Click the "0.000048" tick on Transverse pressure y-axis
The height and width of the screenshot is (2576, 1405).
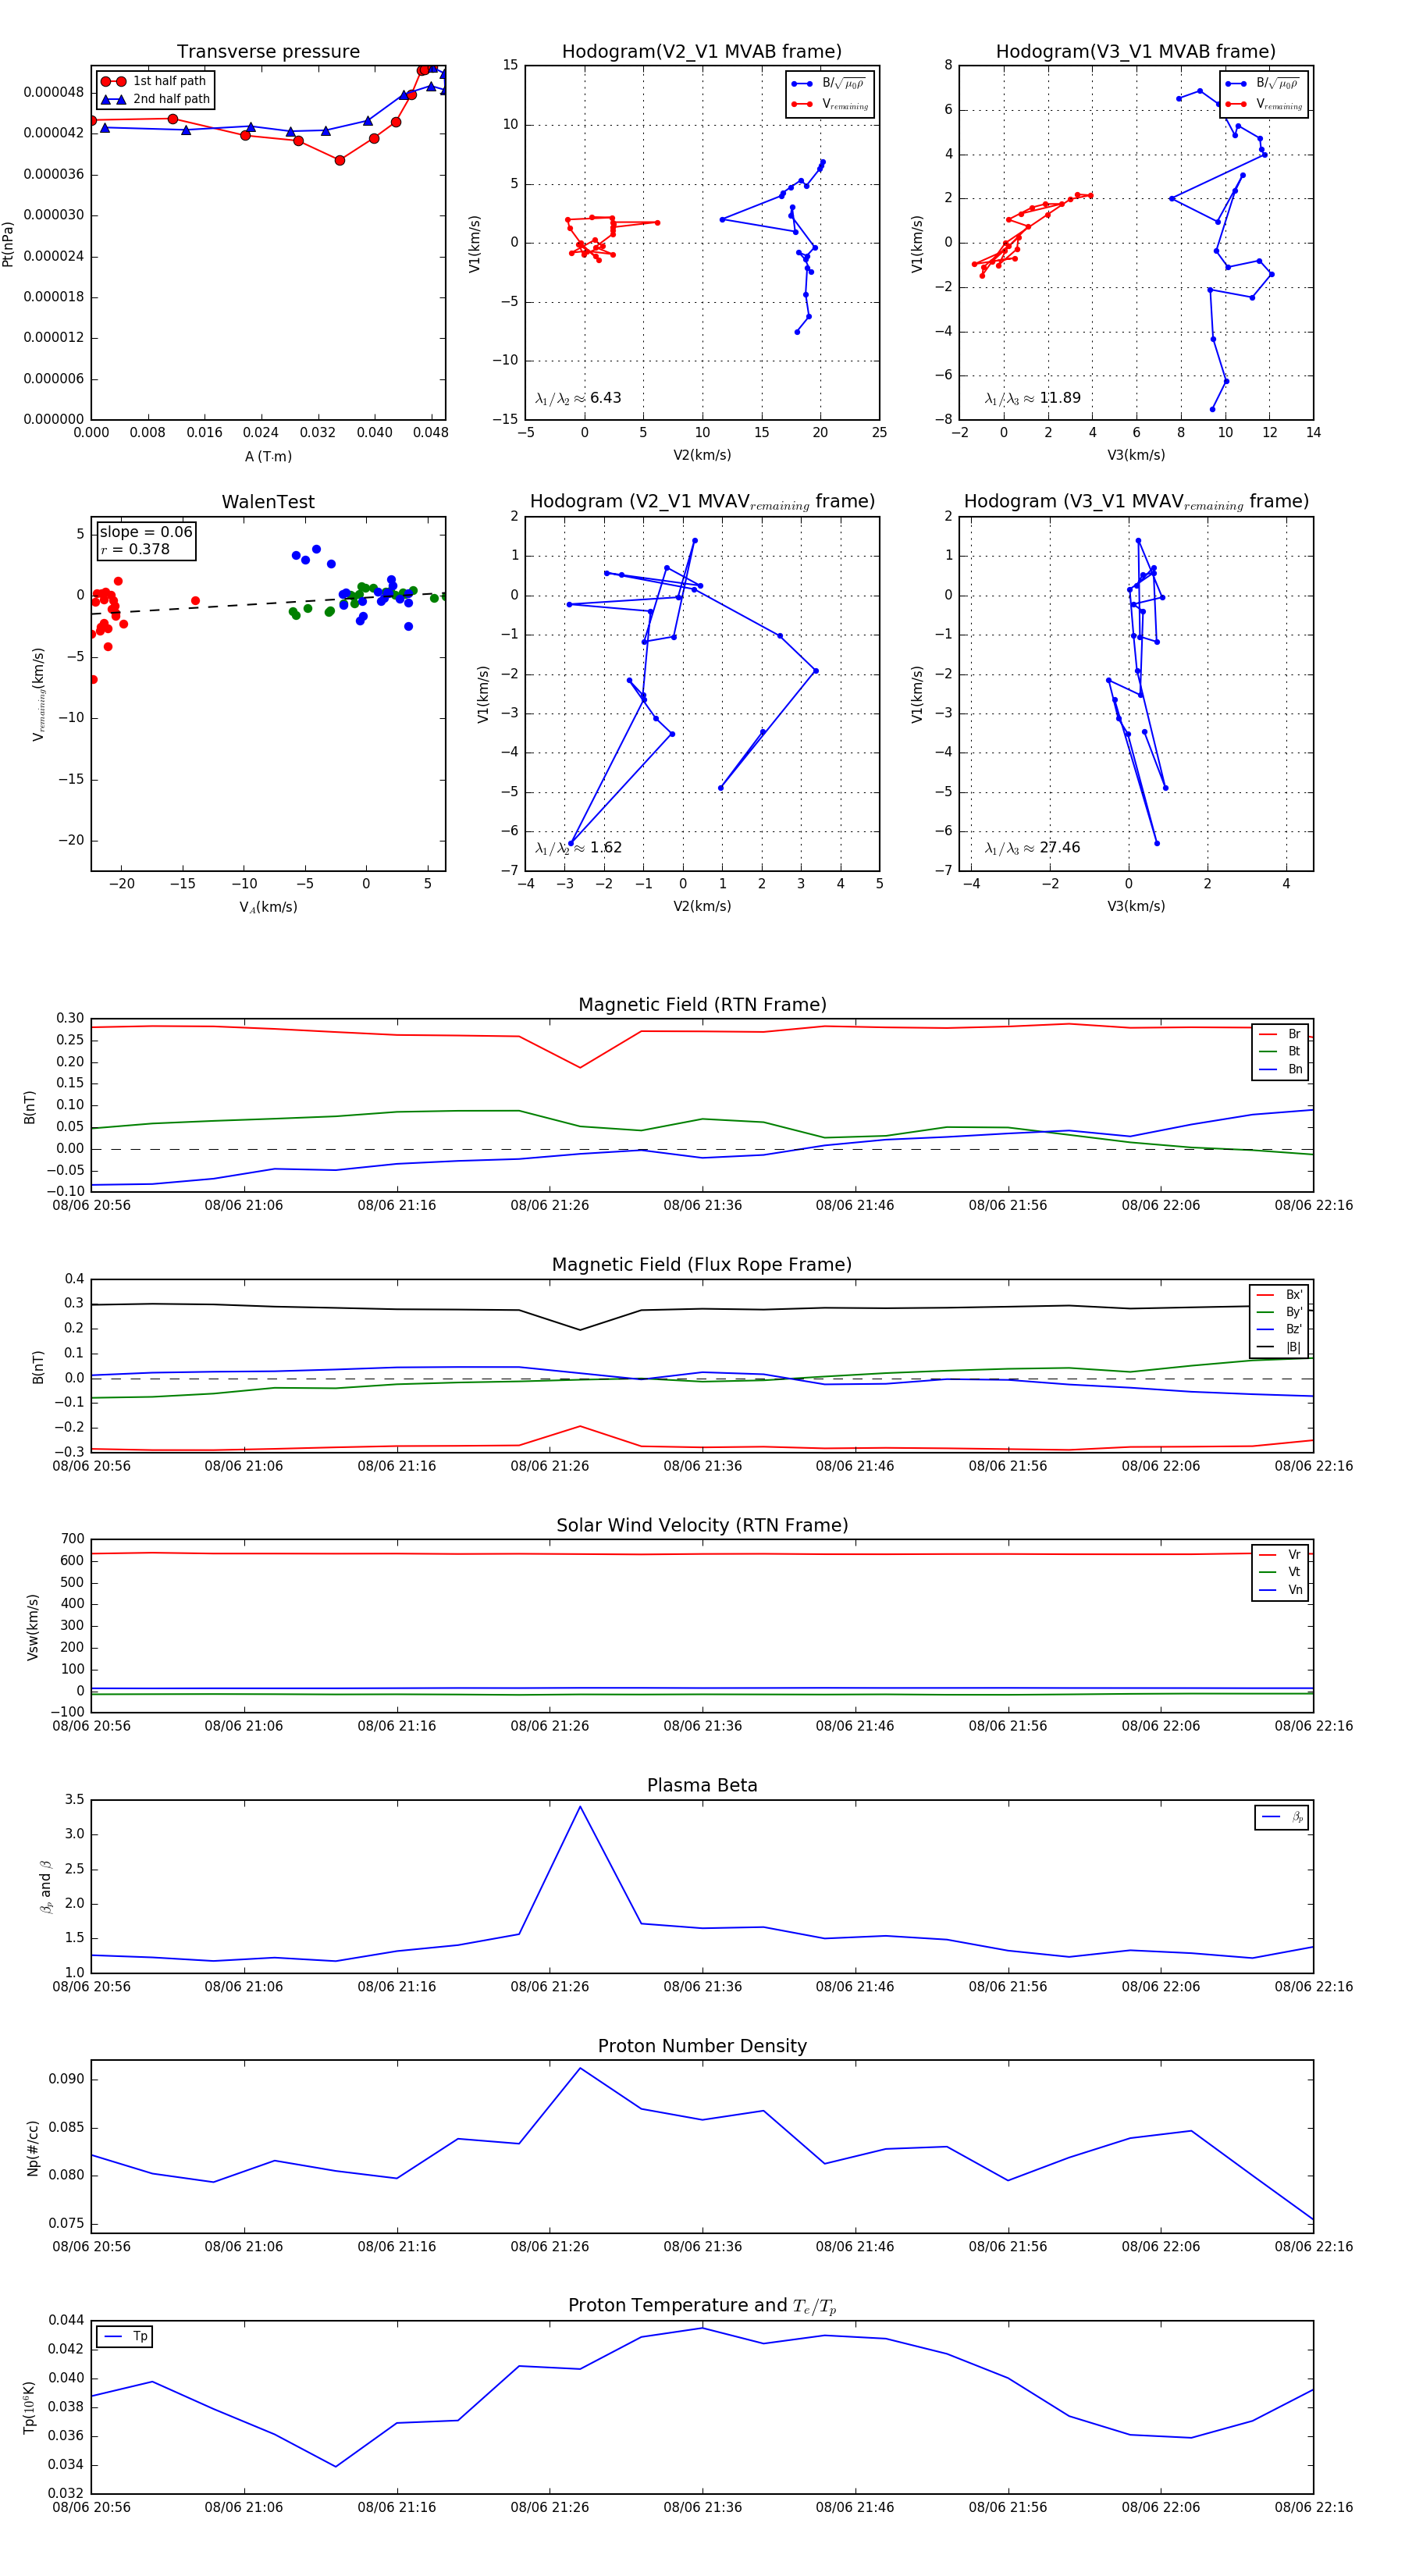54,92
